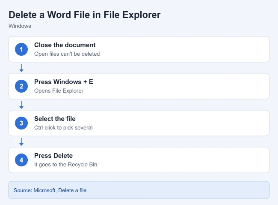278x205 pixels.
Task: Click the blue number 4 step badge
Action: point(21,160)
